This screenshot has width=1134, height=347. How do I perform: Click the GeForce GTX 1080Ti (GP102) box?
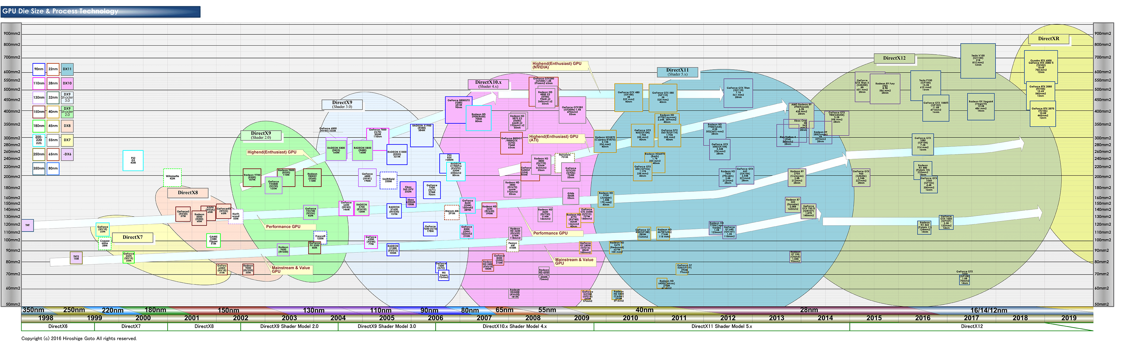click(x=936, y=108)
